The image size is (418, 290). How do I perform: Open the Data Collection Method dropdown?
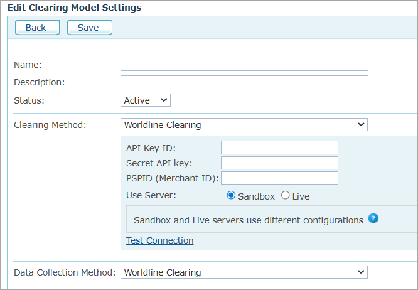coord(244,272)
